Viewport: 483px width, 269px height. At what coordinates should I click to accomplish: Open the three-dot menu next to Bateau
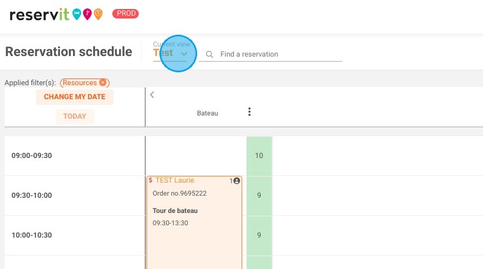249,112
